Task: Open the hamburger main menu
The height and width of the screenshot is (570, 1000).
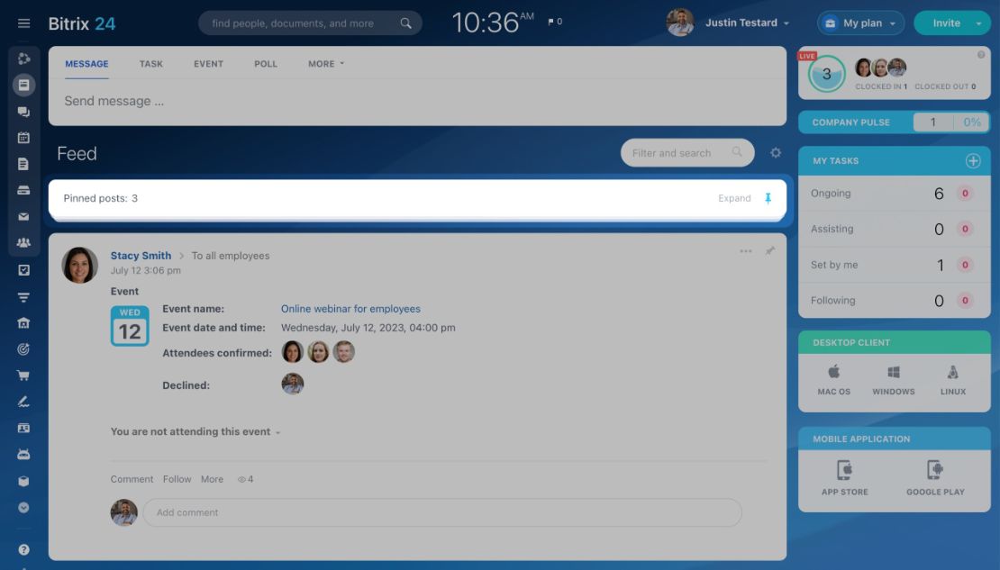Action: click(23, 23)
